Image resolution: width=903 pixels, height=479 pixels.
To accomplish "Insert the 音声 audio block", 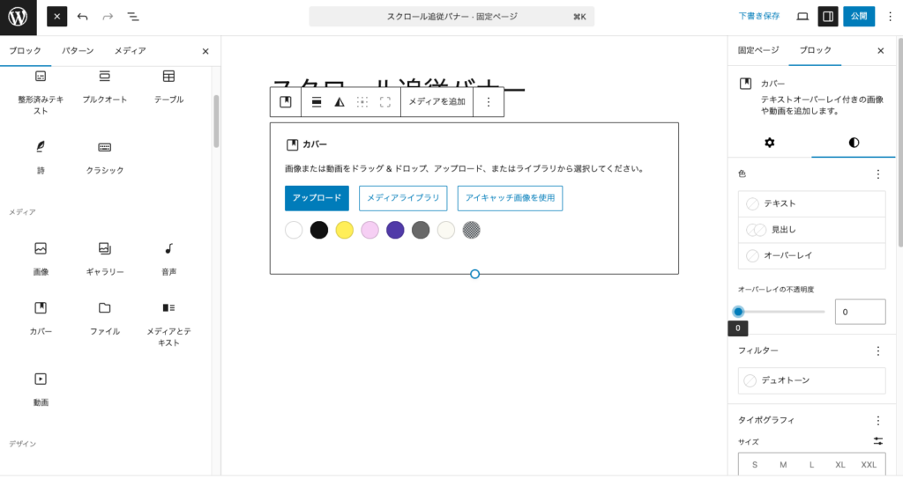I will pyautogui.click(x=168, y=259).
